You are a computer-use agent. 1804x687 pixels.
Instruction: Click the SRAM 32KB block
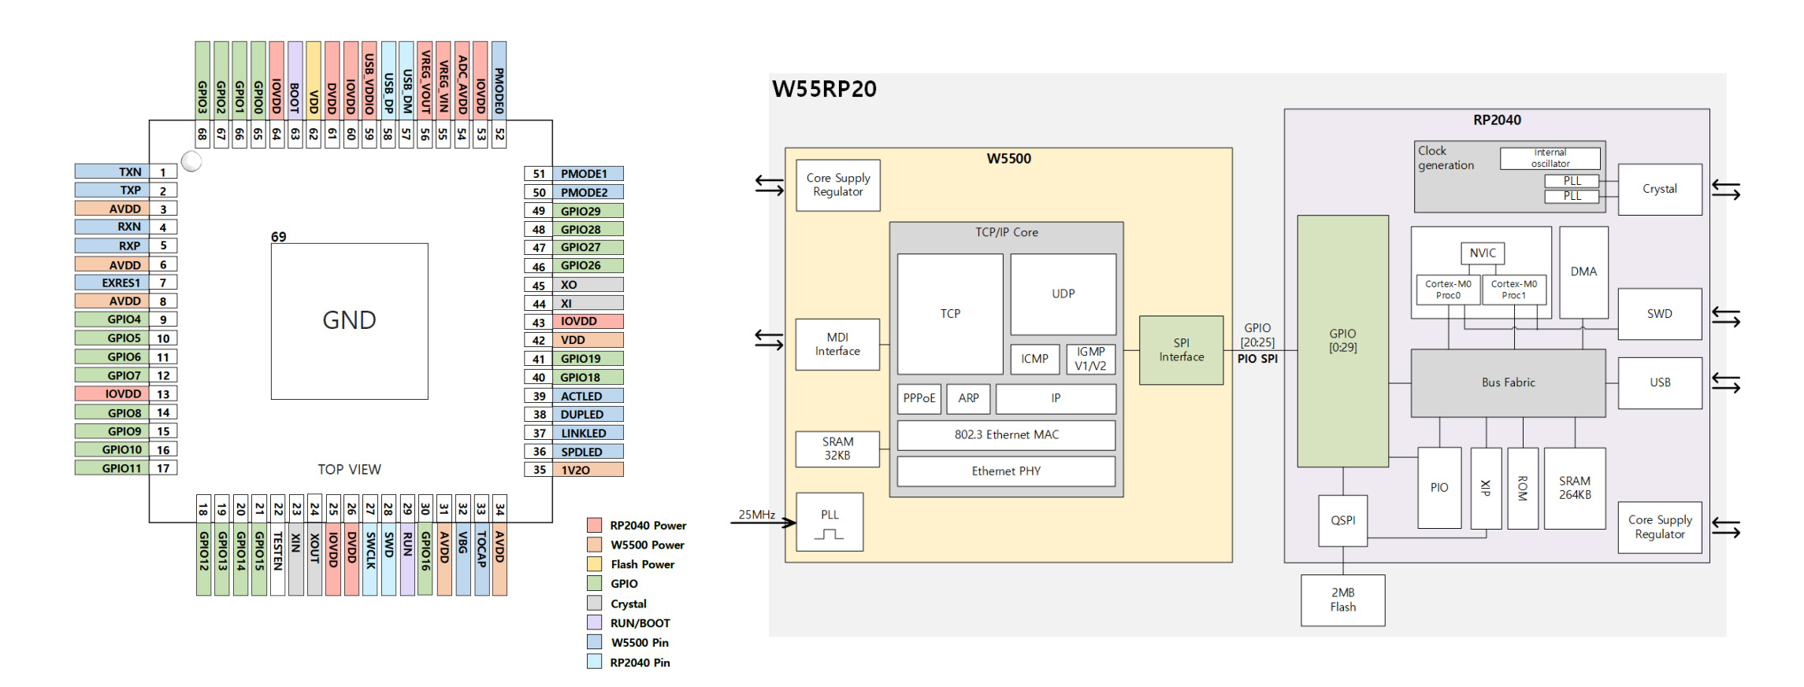coord(837,449)
